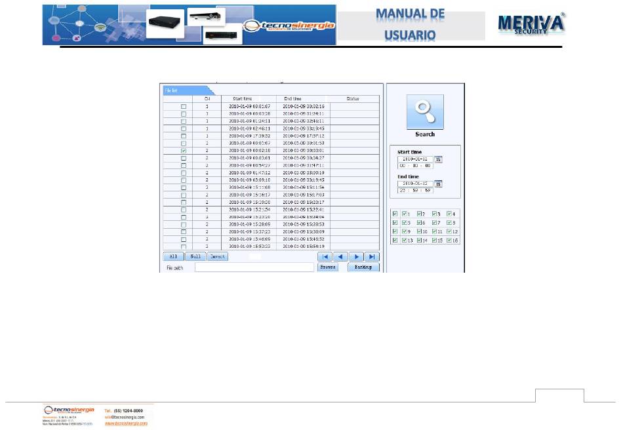The image size is (623, 430).
Task: Click the End time date field
Action: [x=414, y=183]
